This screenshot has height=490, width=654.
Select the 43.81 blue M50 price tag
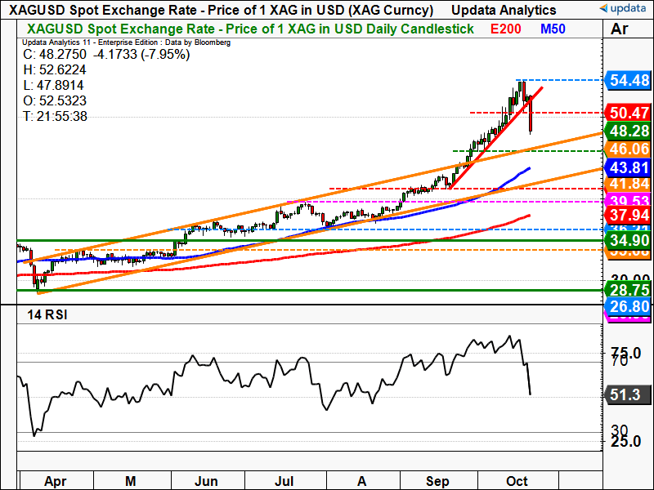pyautogui.click(x=627, y=167)
